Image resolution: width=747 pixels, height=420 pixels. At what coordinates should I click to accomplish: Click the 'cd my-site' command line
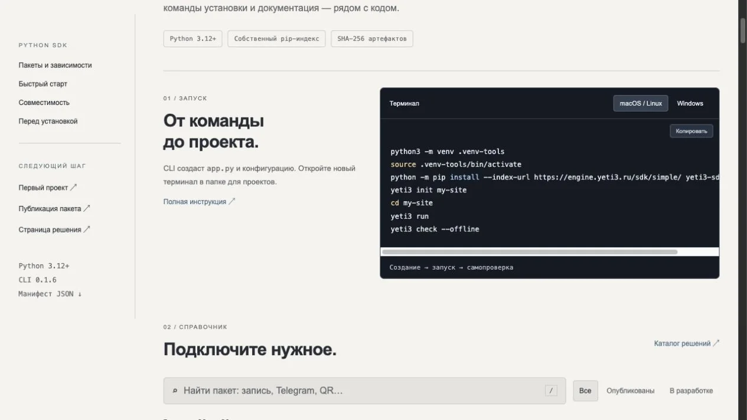pyautogui.click(x=412, y=203)
